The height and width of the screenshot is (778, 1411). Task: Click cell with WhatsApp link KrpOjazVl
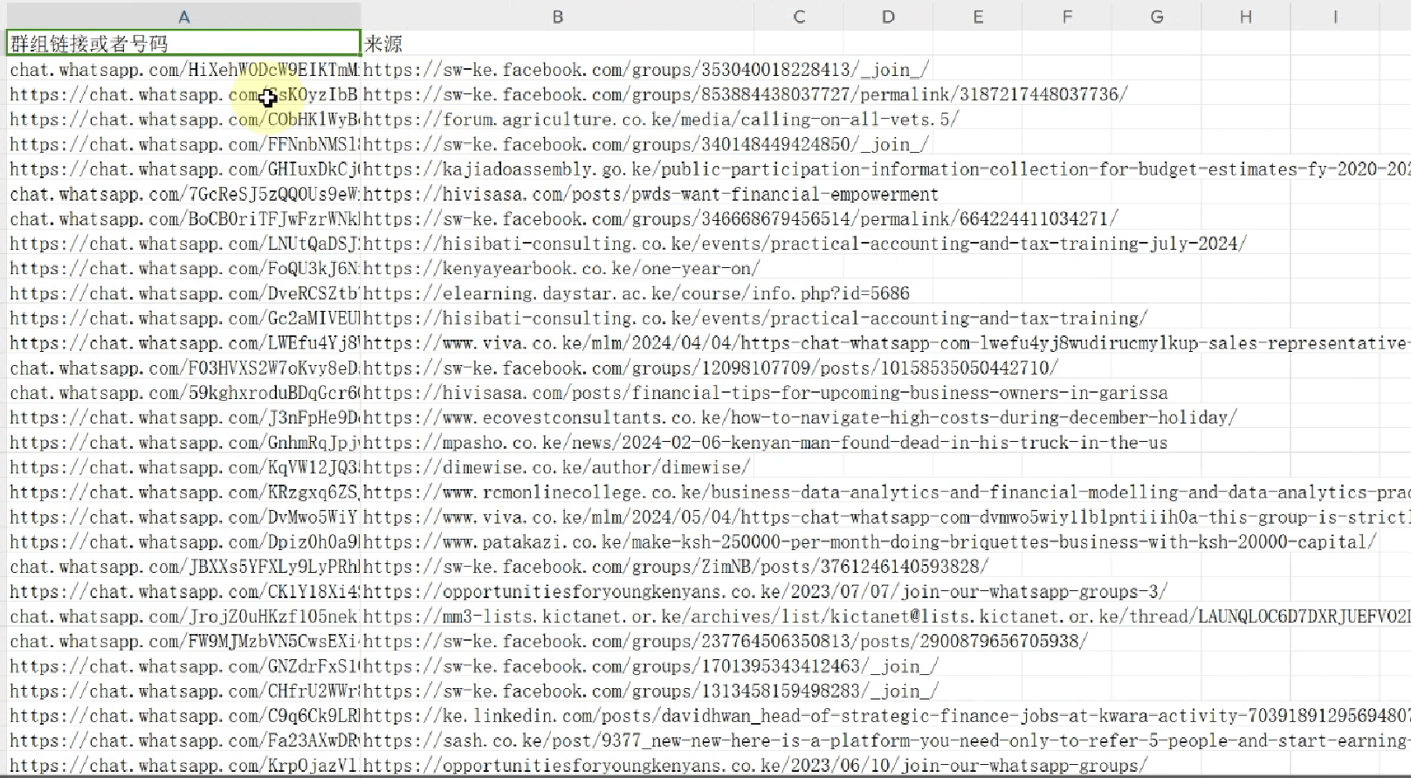(183, 766)
